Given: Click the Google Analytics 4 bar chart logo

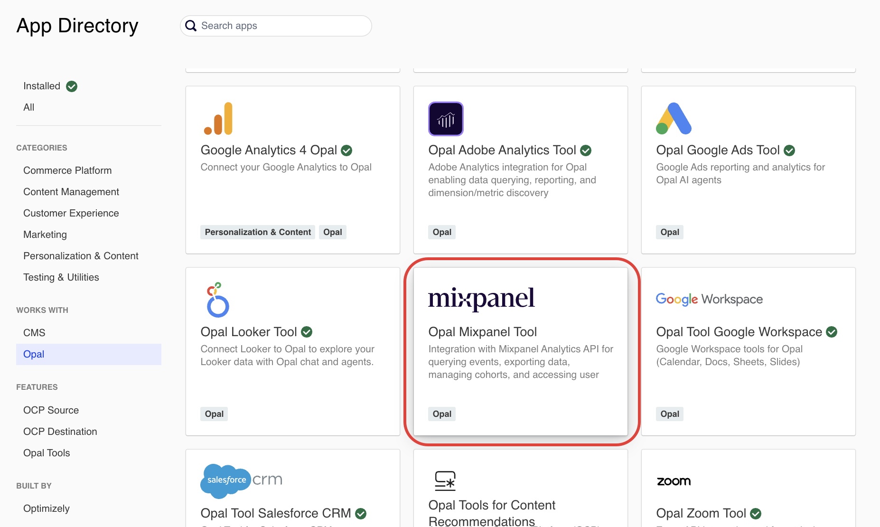Looking at the screenshot, I should pos(218,119).
